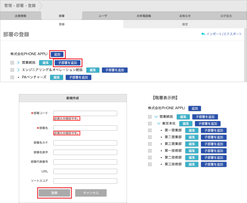Open インポート/エクスポート link
This screenshot has height=203, width=247.
pos(224,34)
